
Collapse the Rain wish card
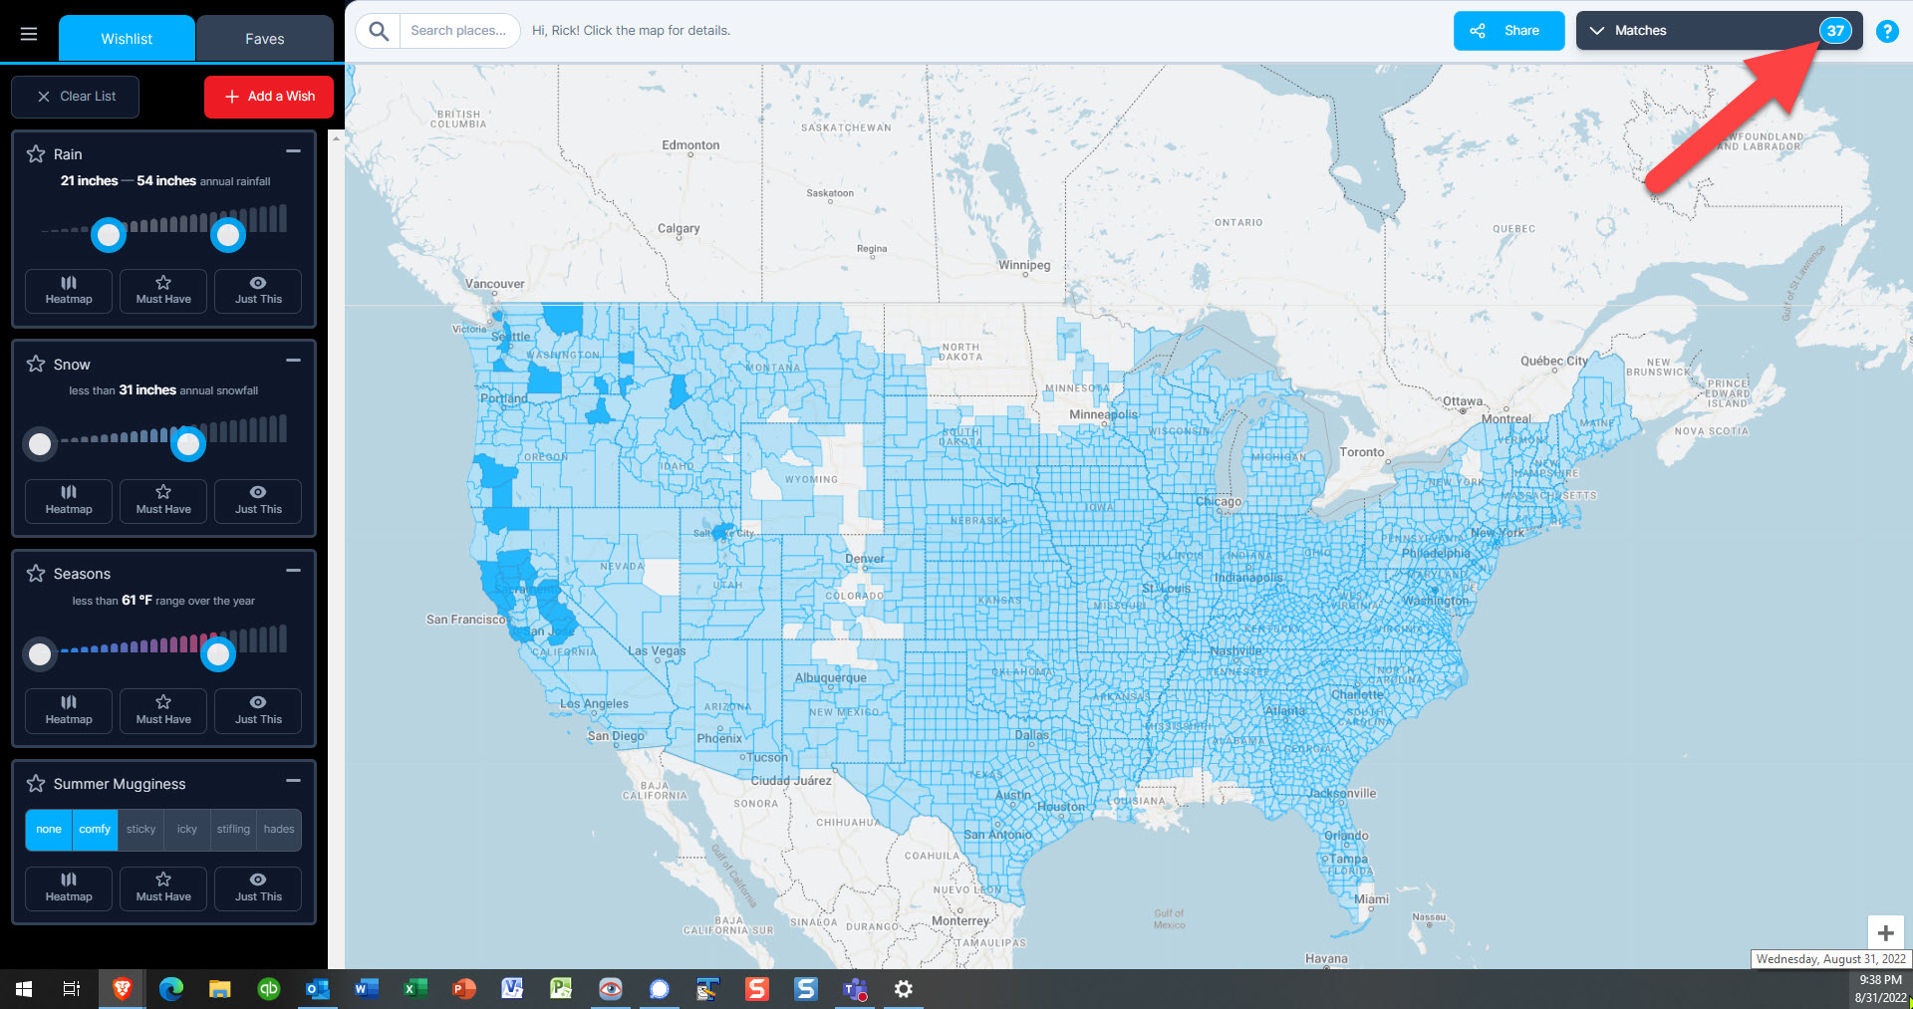coord(293,151)
